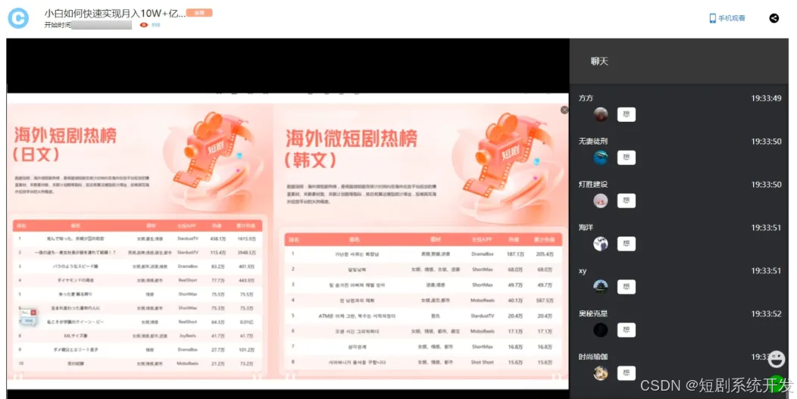Click the 73.2万 cumulative value
Viewport: 797px width, 399px height.
[x=246, y=363]
